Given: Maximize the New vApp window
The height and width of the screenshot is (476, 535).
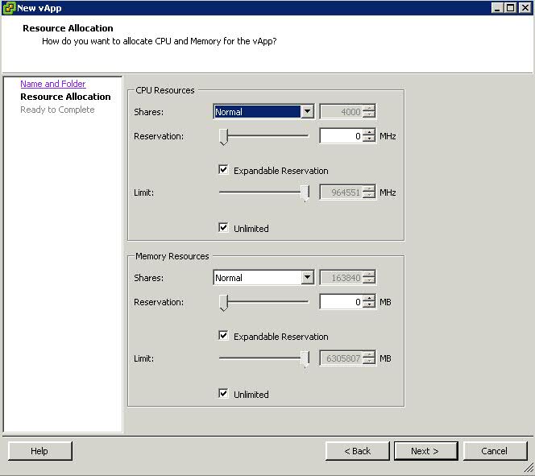Looking at the screenshot, I should pos(511,8).
